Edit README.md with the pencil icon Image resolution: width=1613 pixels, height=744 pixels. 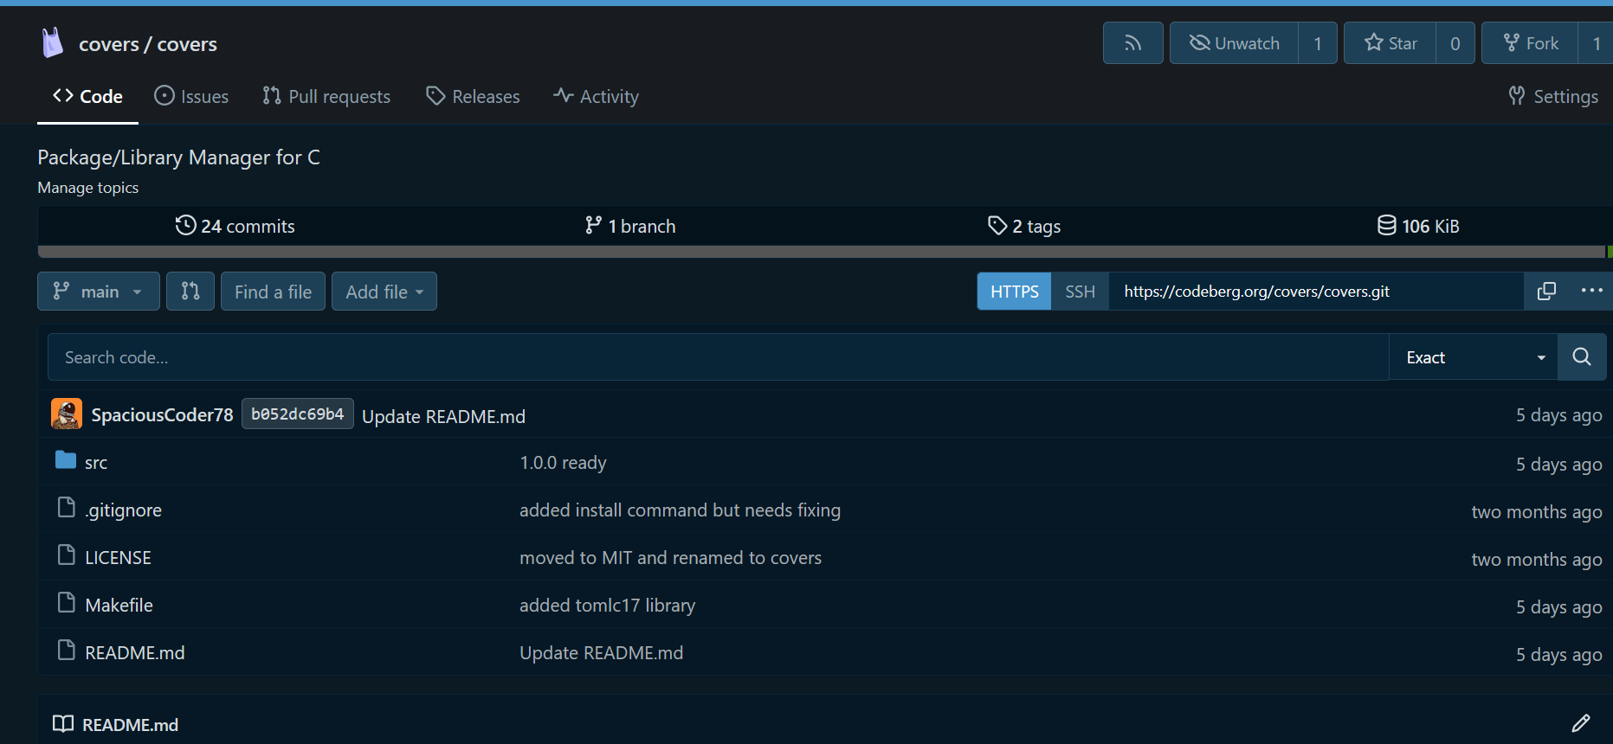1580,723
